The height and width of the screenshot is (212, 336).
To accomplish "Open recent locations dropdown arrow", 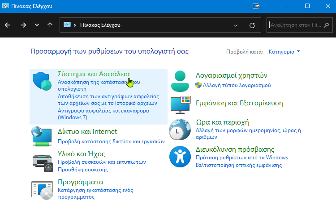I will 37,25.
